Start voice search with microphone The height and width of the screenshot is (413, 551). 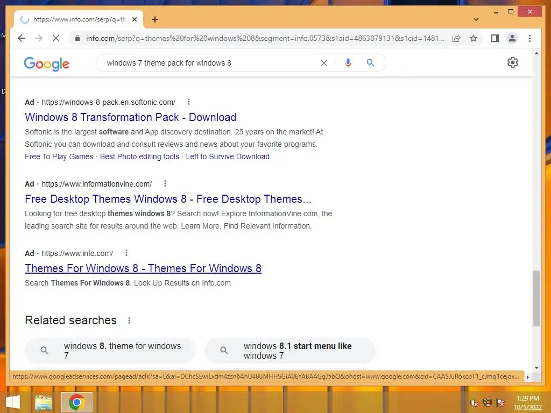[x=348, y=63]
